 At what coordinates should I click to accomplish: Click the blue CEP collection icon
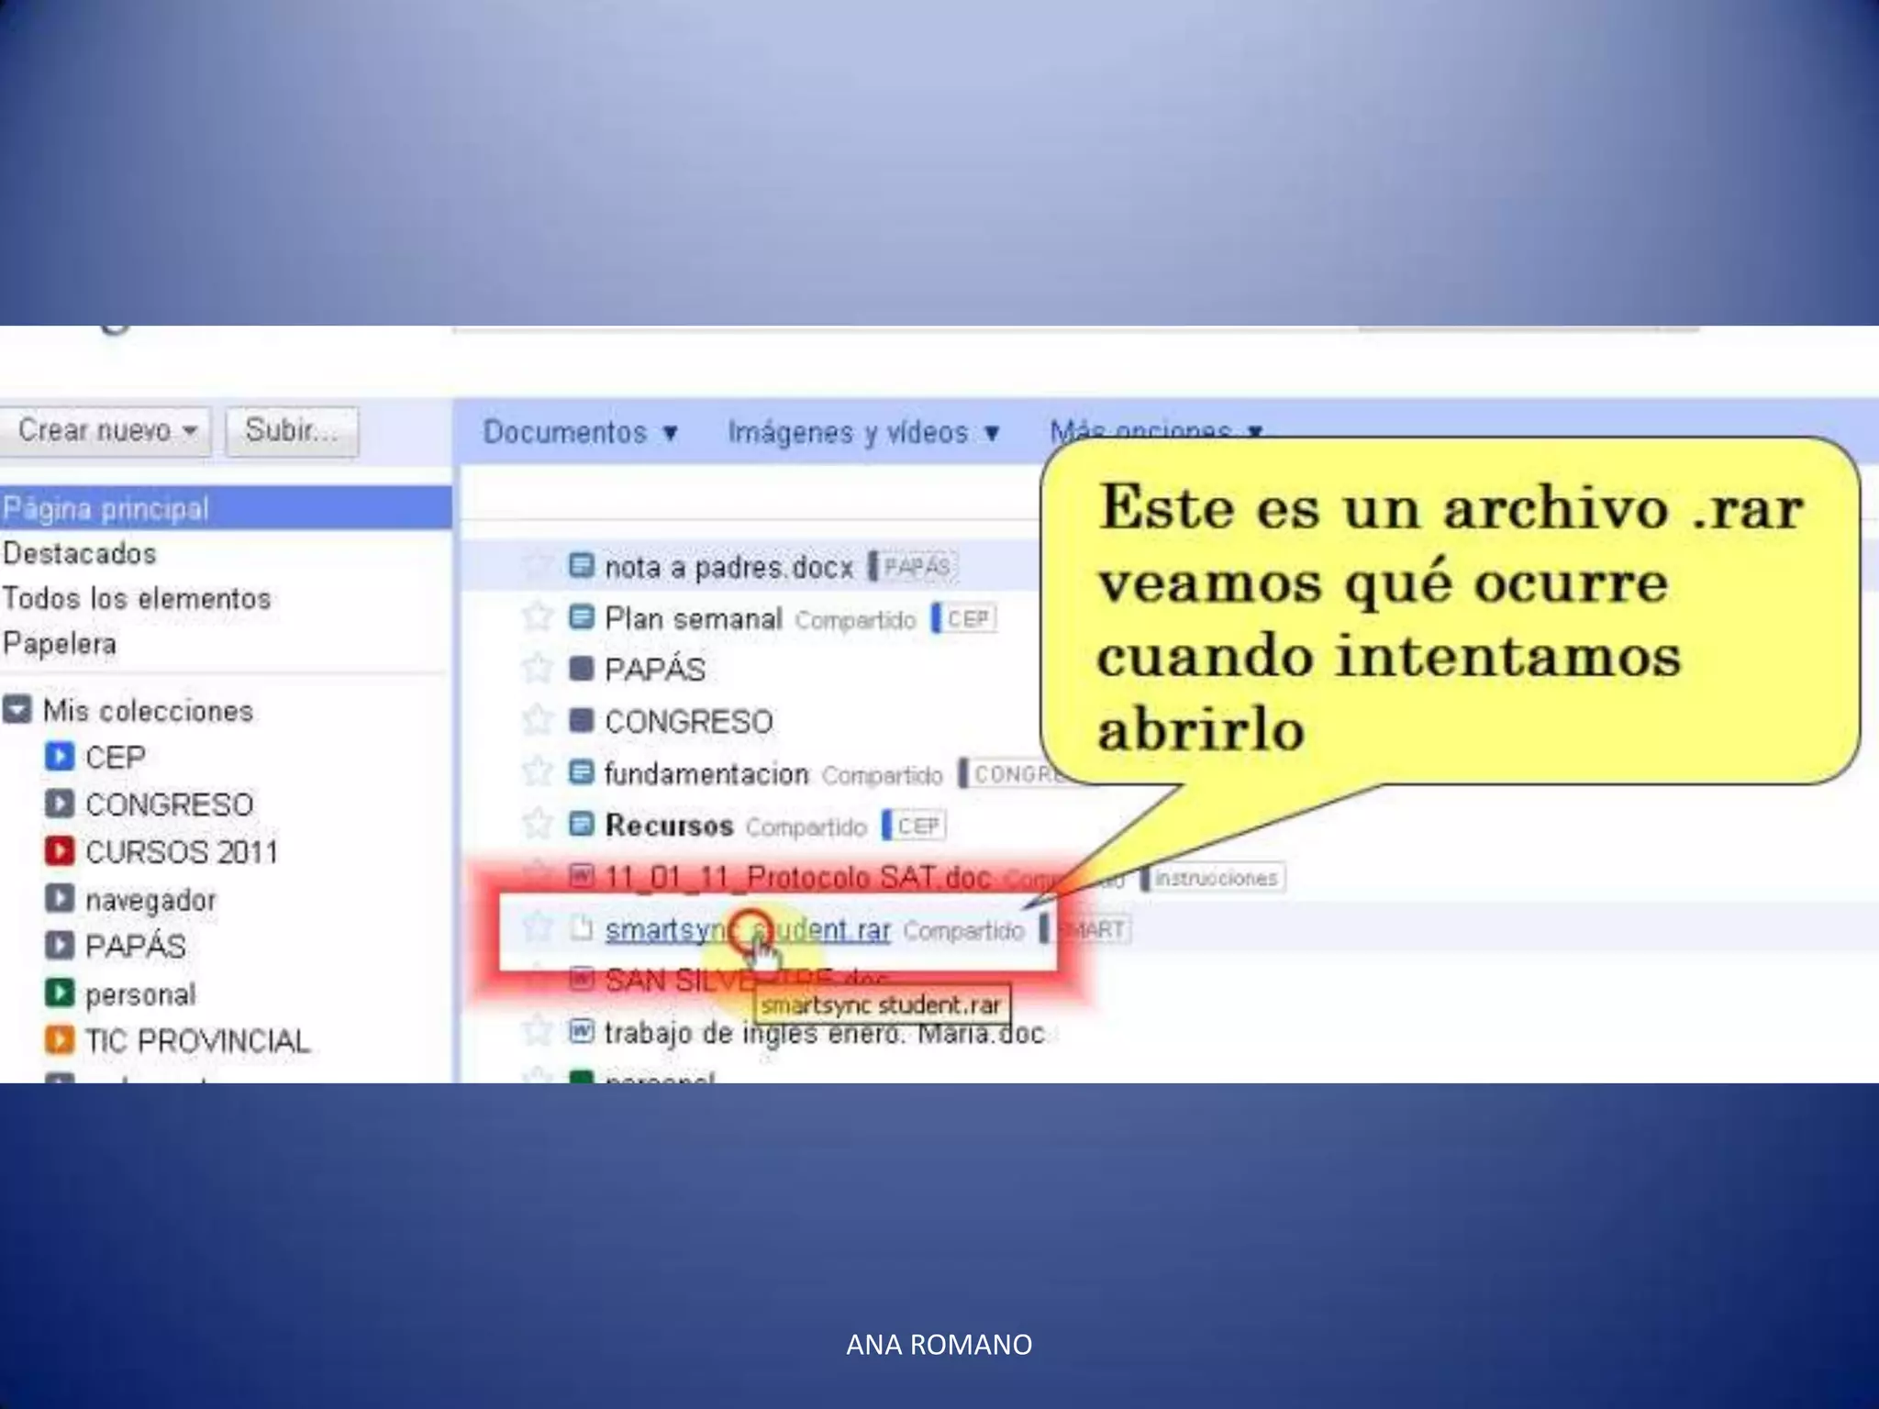pyautogui.click(x=60, y=757)
